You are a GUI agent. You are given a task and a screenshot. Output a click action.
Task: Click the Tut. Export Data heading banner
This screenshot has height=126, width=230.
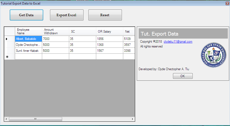[183, 33]
